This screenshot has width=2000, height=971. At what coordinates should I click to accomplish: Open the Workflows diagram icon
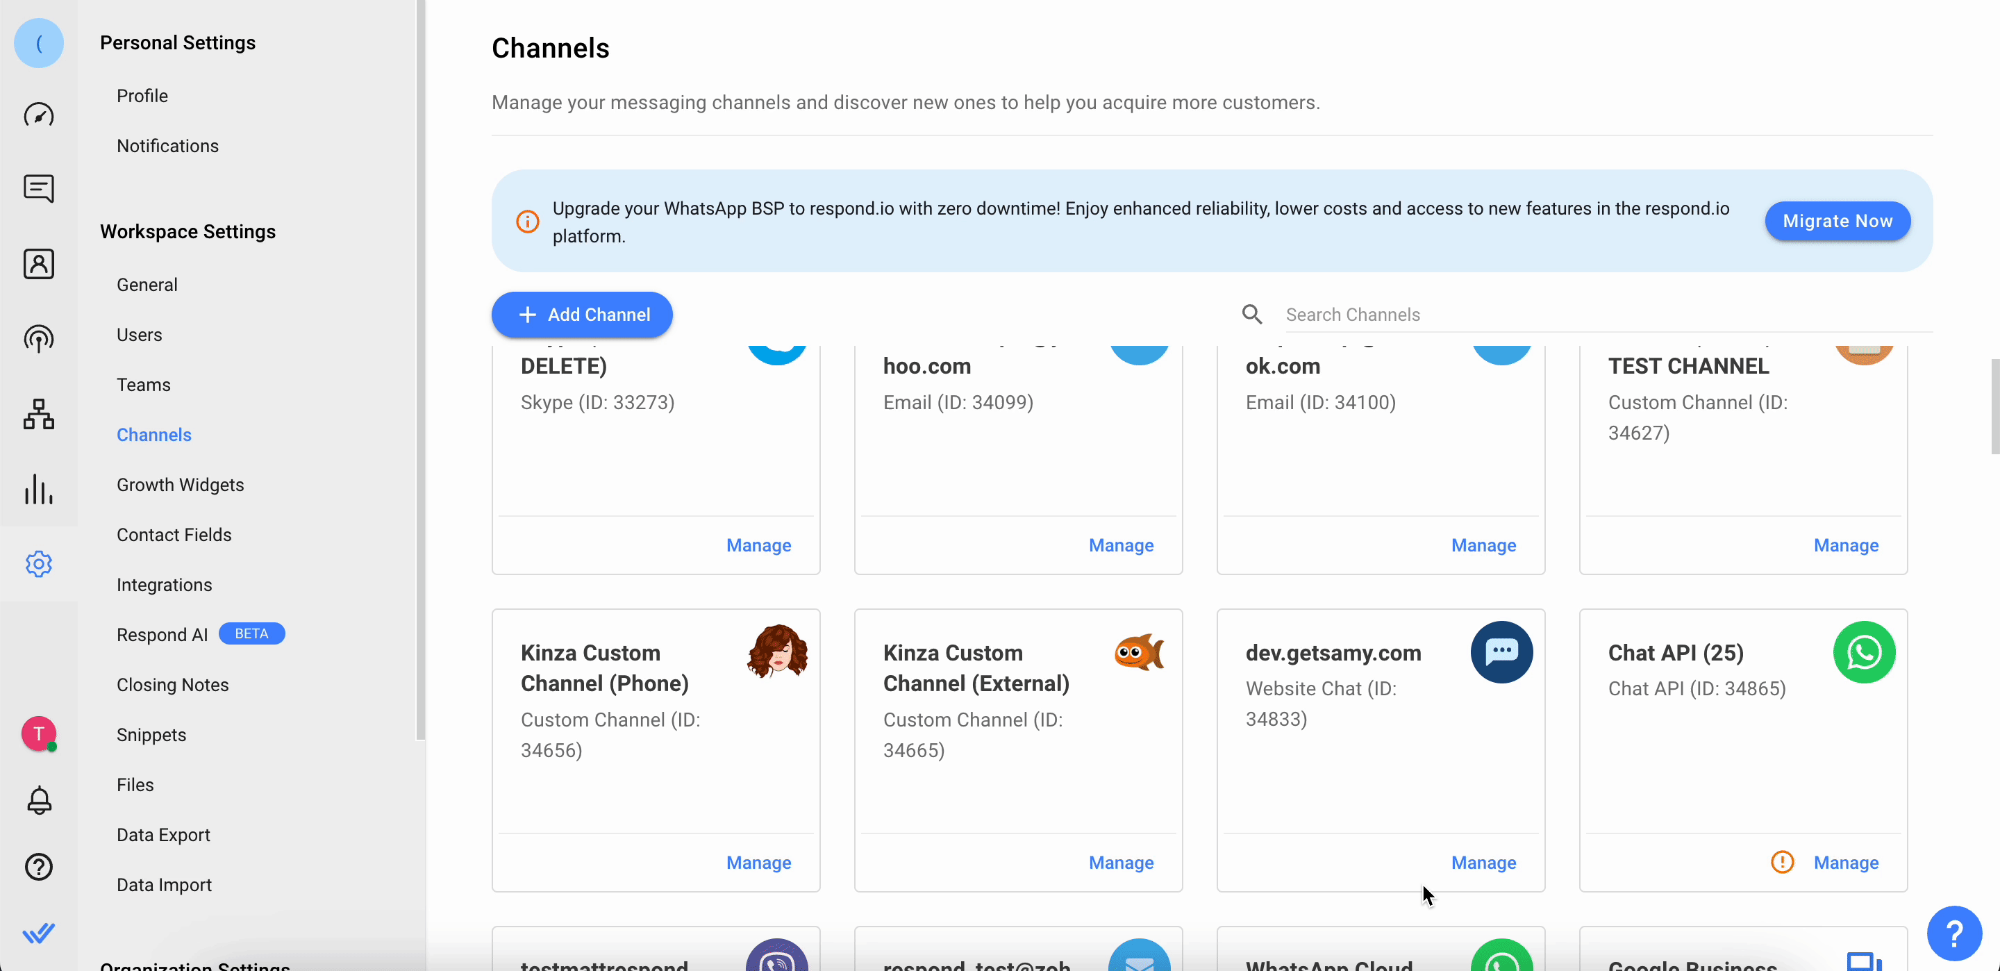[38, 414]
